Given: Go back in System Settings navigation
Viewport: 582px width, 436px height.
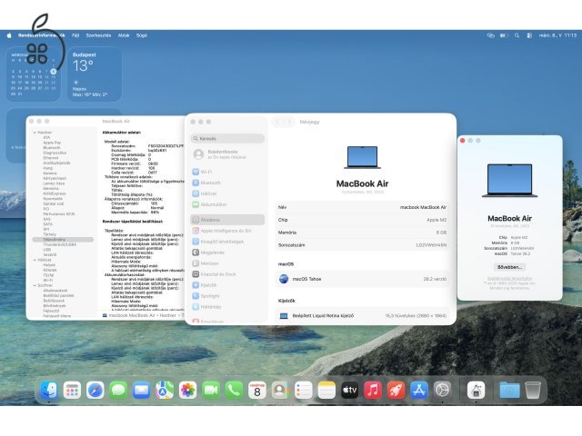Looking at the screenshot, I should [x=278, y=122].
